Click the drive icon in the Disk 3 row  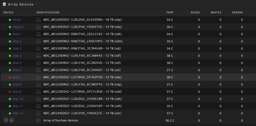coord(38,49)
